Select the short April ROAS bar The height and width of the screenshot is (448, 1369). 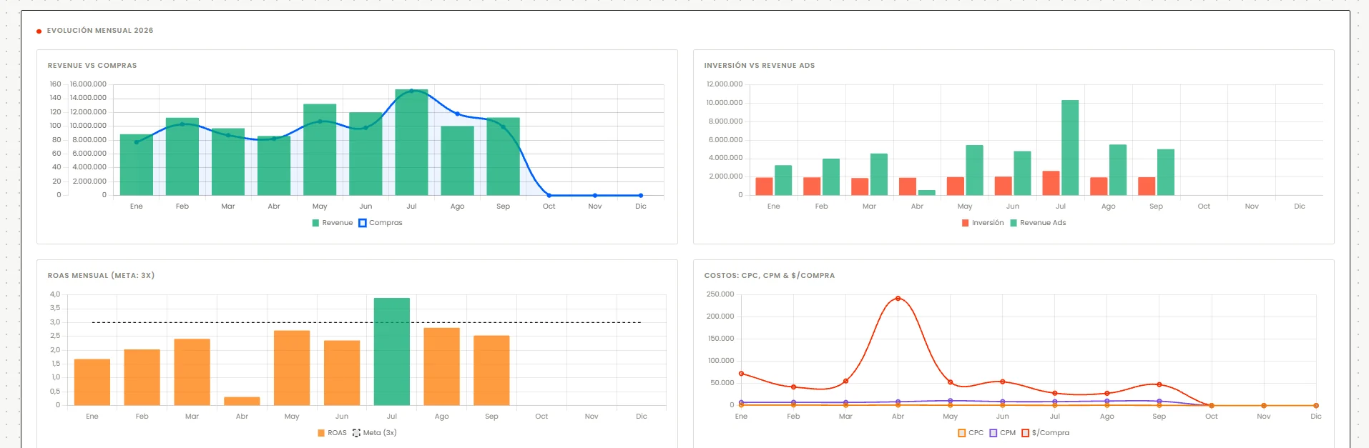[x=242, y=401]
